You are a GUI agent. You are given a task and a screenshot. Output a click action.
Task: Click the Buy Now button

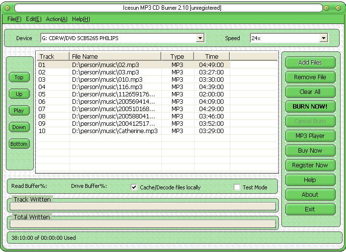[x=310, y=151]
